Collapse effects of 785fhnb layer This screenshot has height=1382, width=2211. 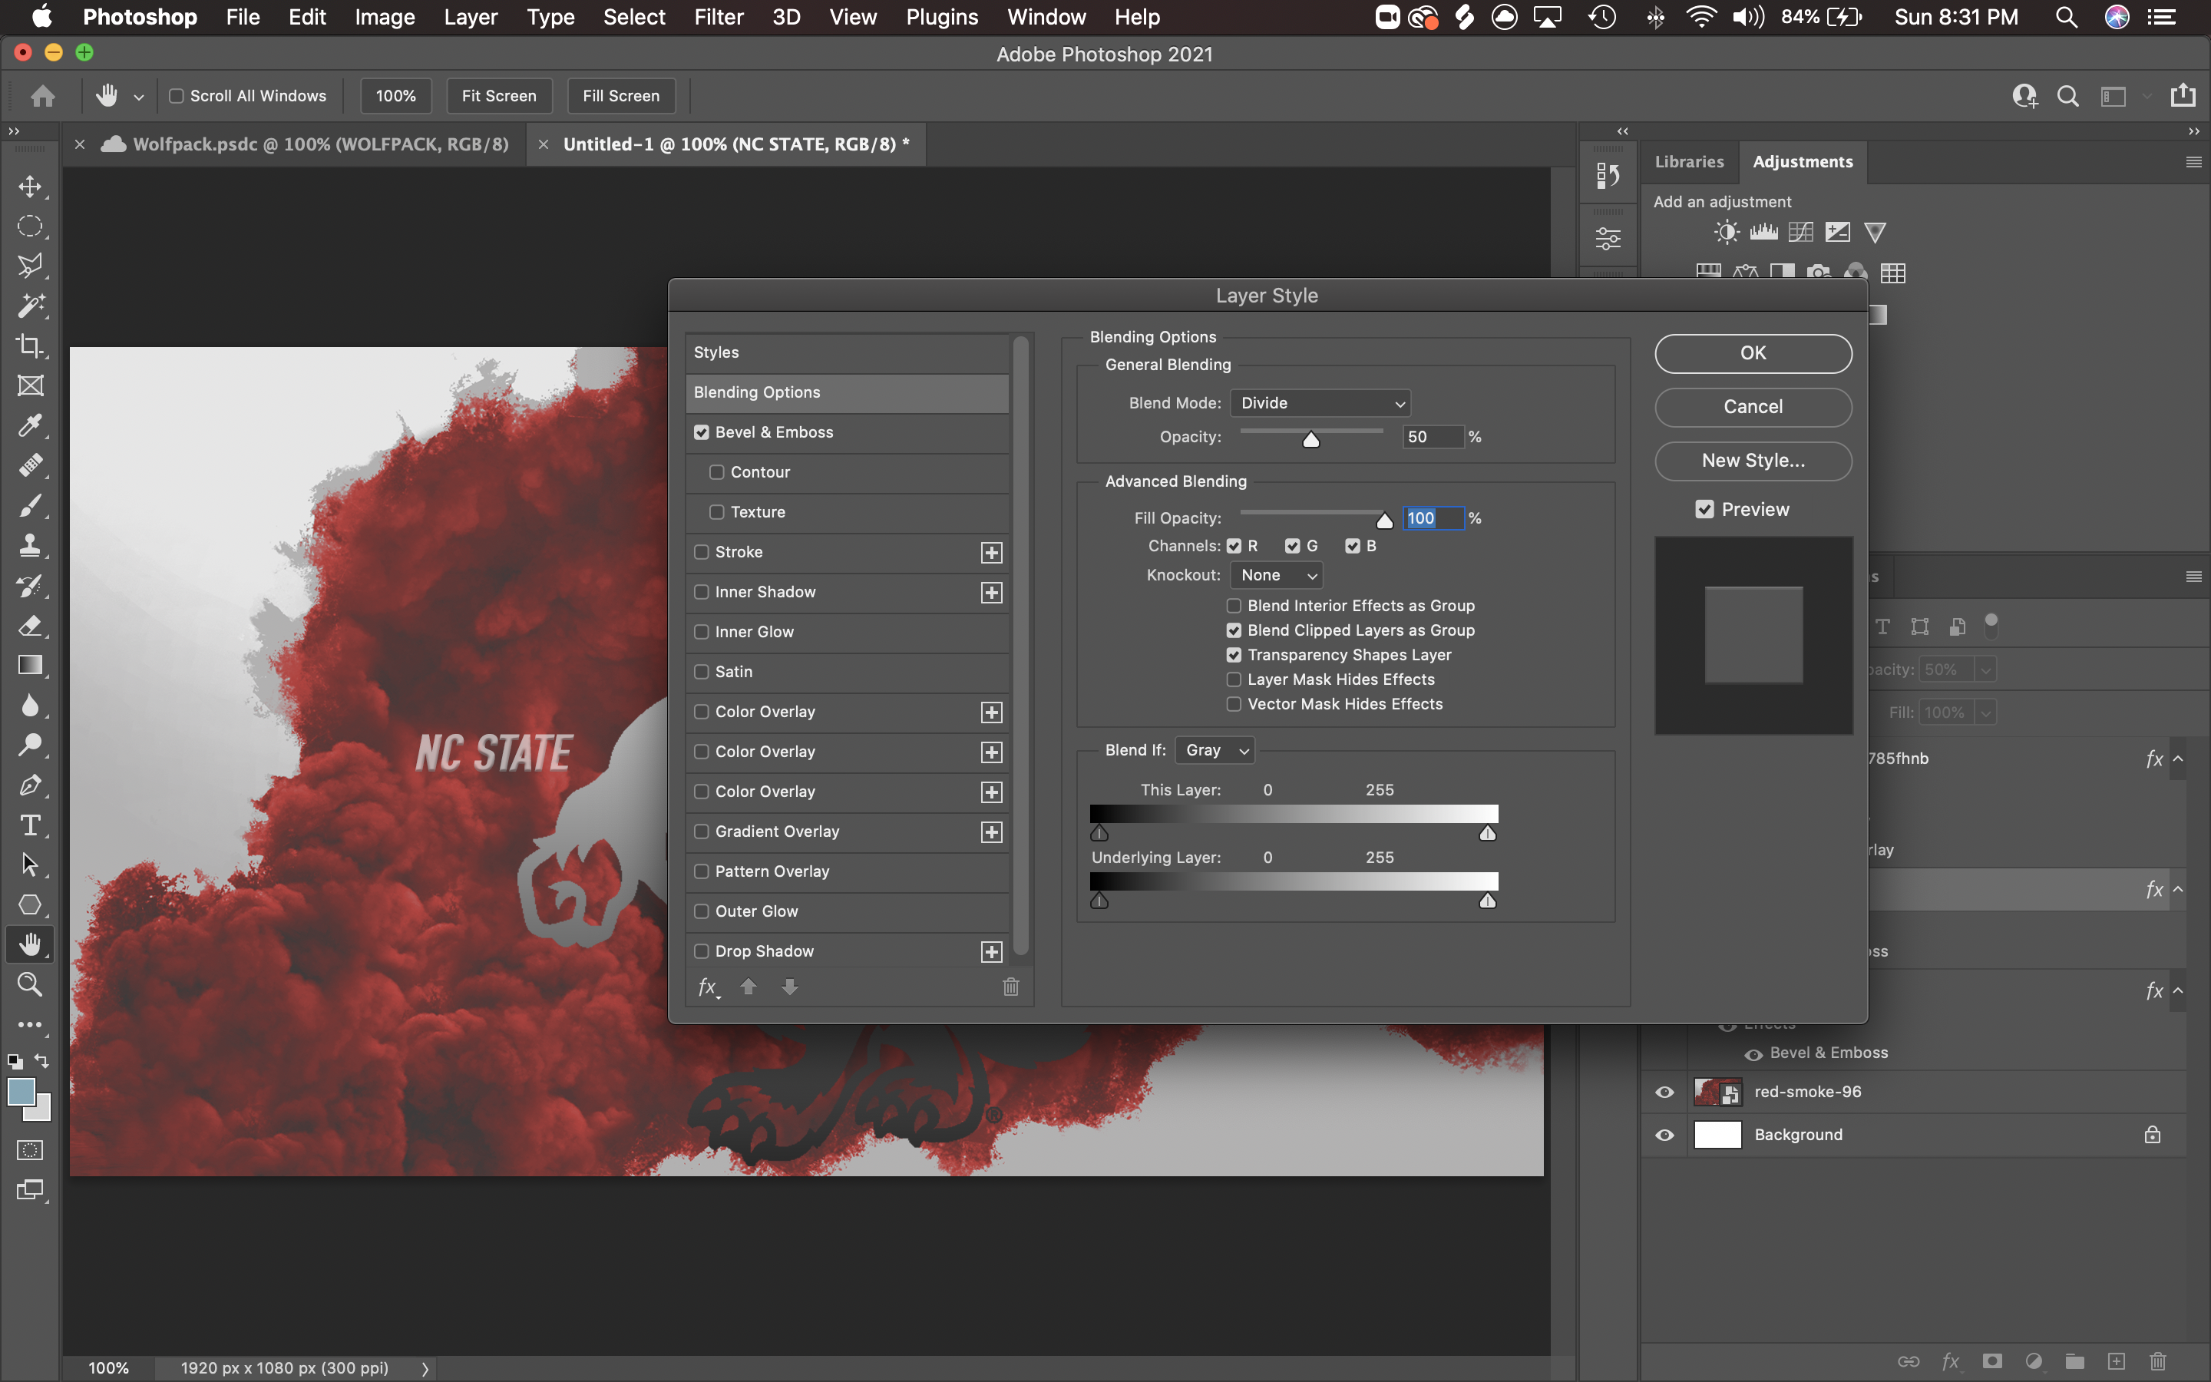coord(2178,759)
